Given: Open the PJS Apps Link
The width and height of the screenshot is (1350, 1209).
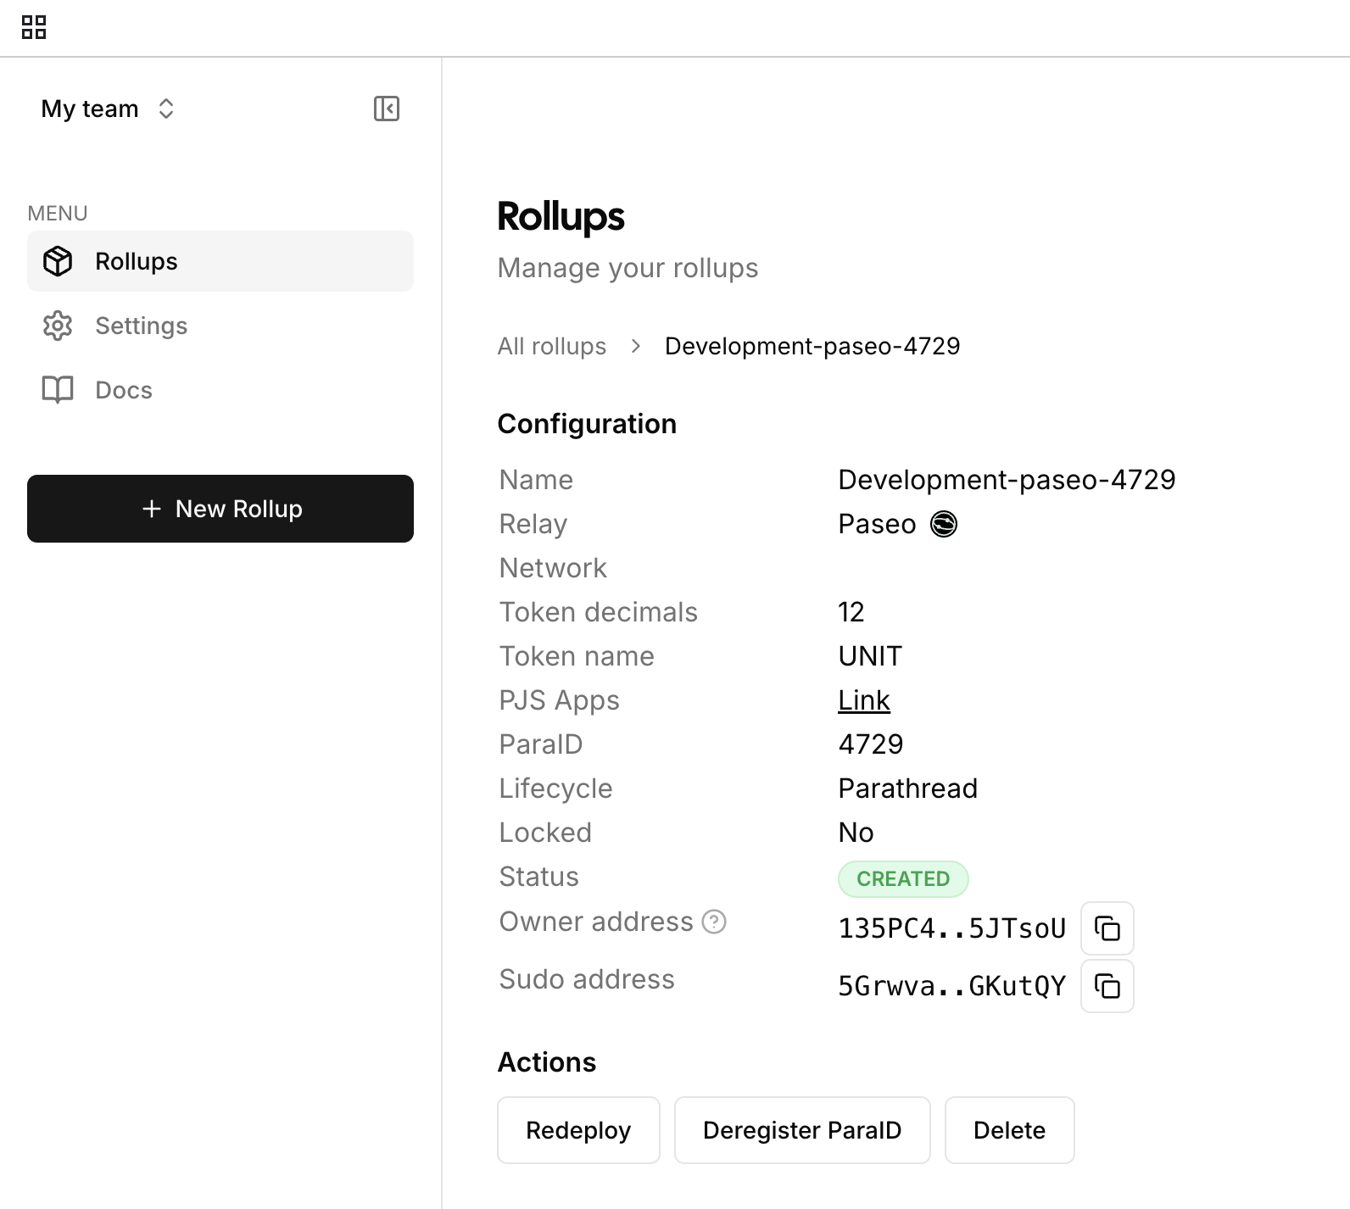Looking at the screenshot, I should pos(864,700).
